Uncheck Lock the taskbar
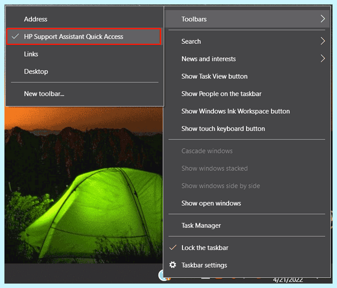The width and height of the screenshot is (337, 288). 247,248
